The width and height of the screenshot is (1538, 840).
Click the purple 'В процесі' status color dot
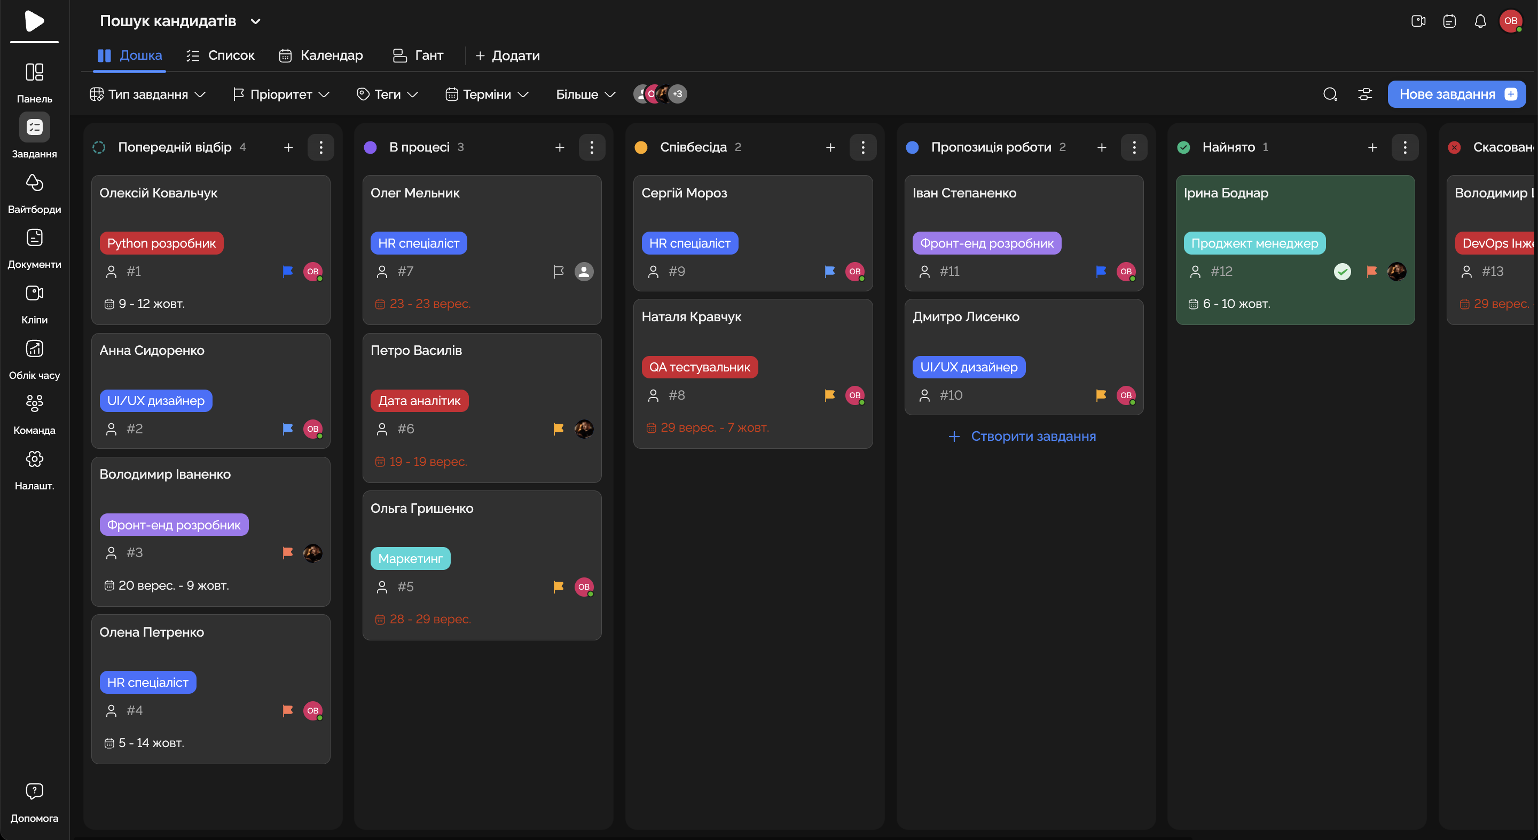370,147
